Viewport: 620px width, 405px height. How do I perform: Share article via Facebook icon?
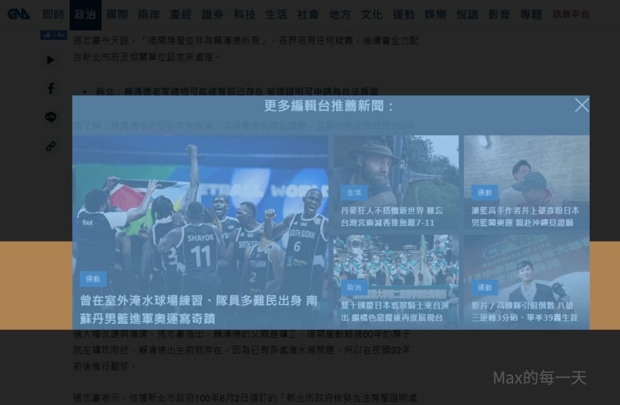pos(51,88)
